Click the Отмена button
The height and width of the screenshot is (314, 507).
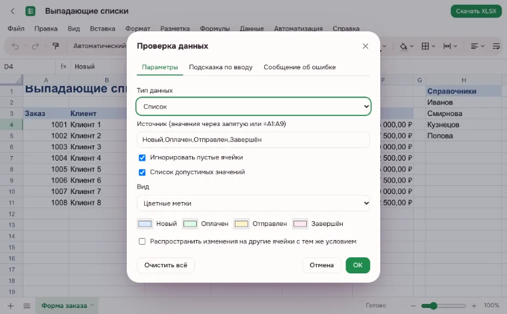tap(322, 265)
